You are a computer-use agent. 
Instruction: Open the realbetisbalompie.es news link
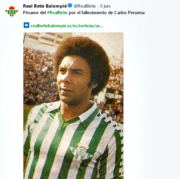pos(67,26)
